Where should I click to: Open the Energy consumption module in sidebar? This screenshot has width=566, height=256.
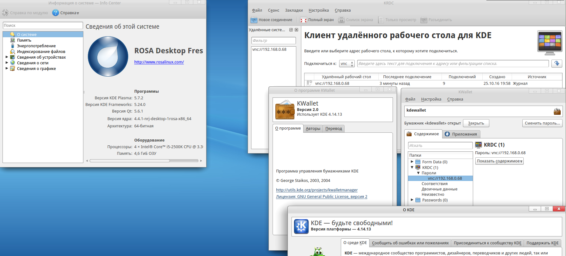[x=36, y=46]
